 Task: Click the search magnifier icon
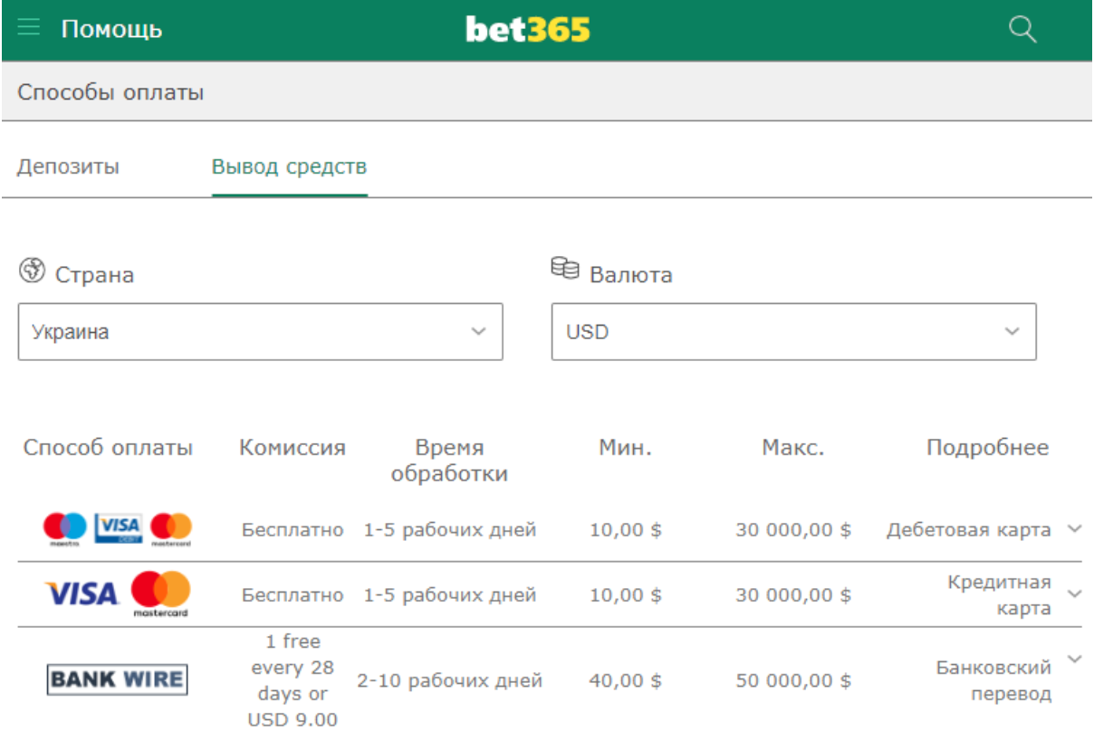[x=1022, y=29]
